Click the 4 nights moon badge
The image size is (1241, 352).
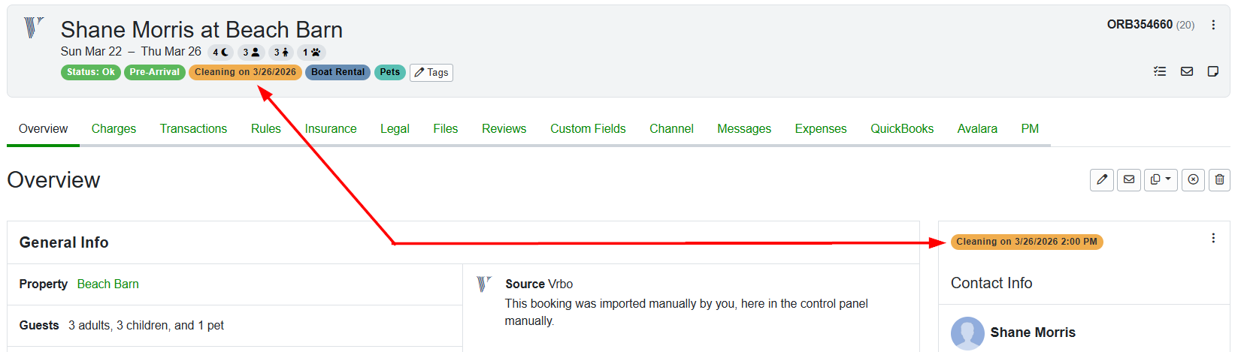(220, 53)
